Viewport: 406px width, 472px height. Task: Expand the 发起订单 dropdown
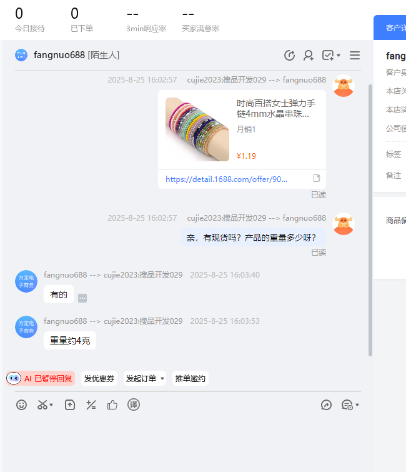click(x=162, y=379)
